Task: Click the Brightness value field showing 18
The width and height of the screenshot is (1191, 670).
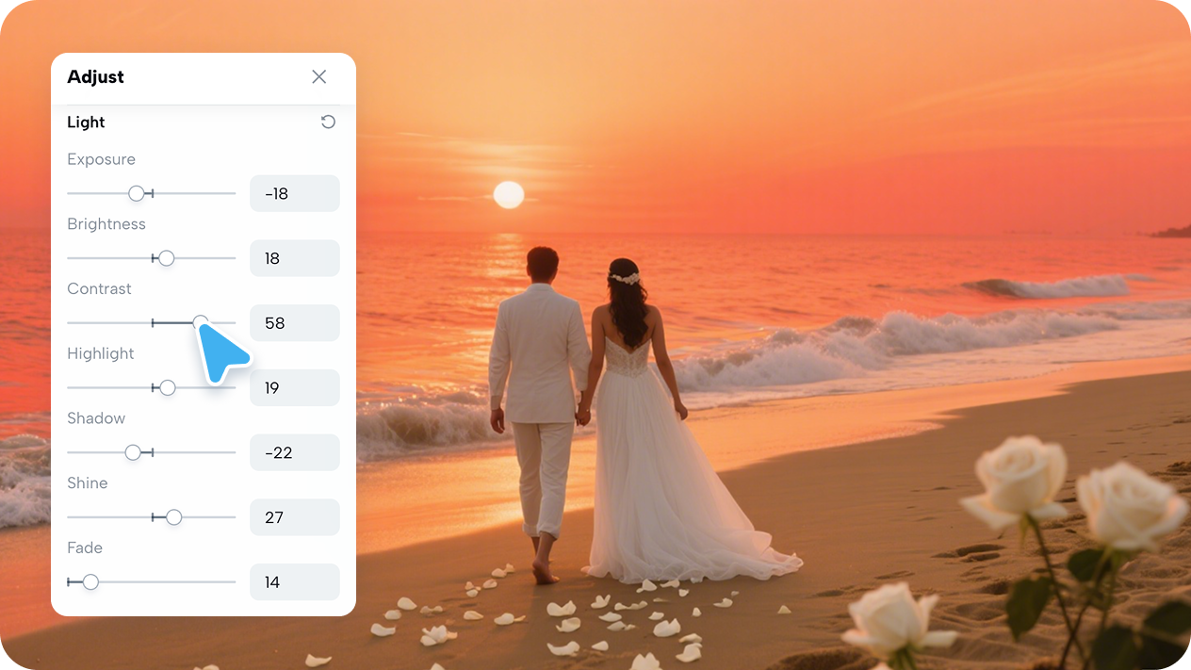Action: [x=295, y=258]
